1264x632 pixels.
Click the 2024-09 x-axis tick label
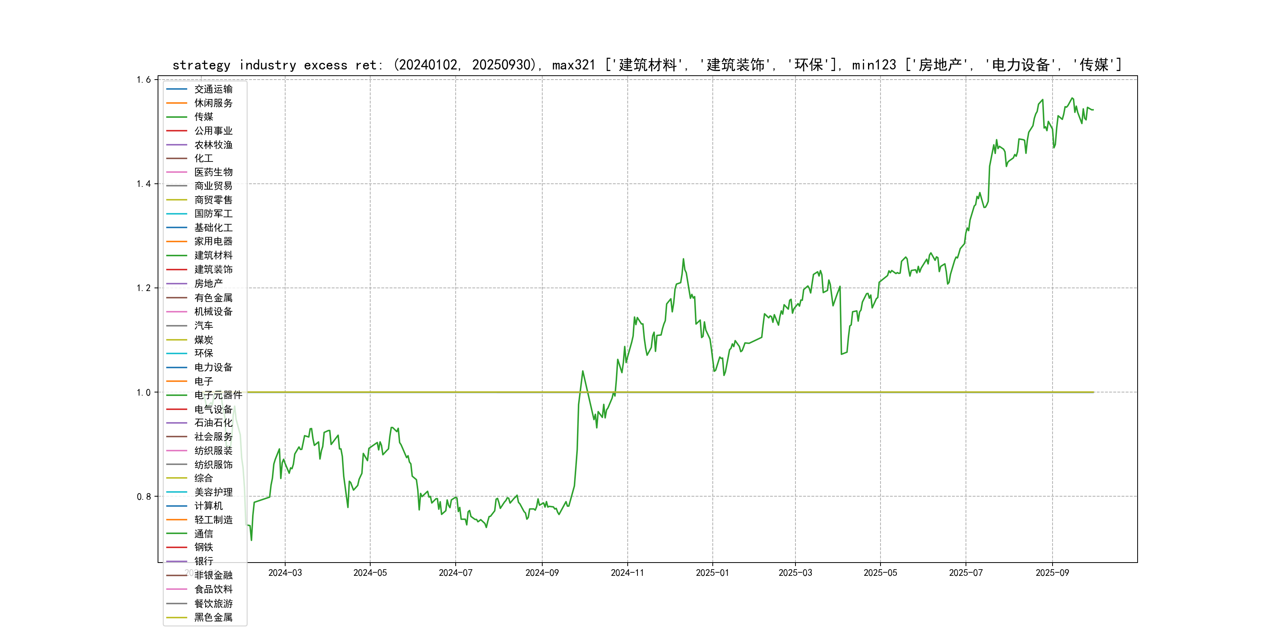[542, 573]
